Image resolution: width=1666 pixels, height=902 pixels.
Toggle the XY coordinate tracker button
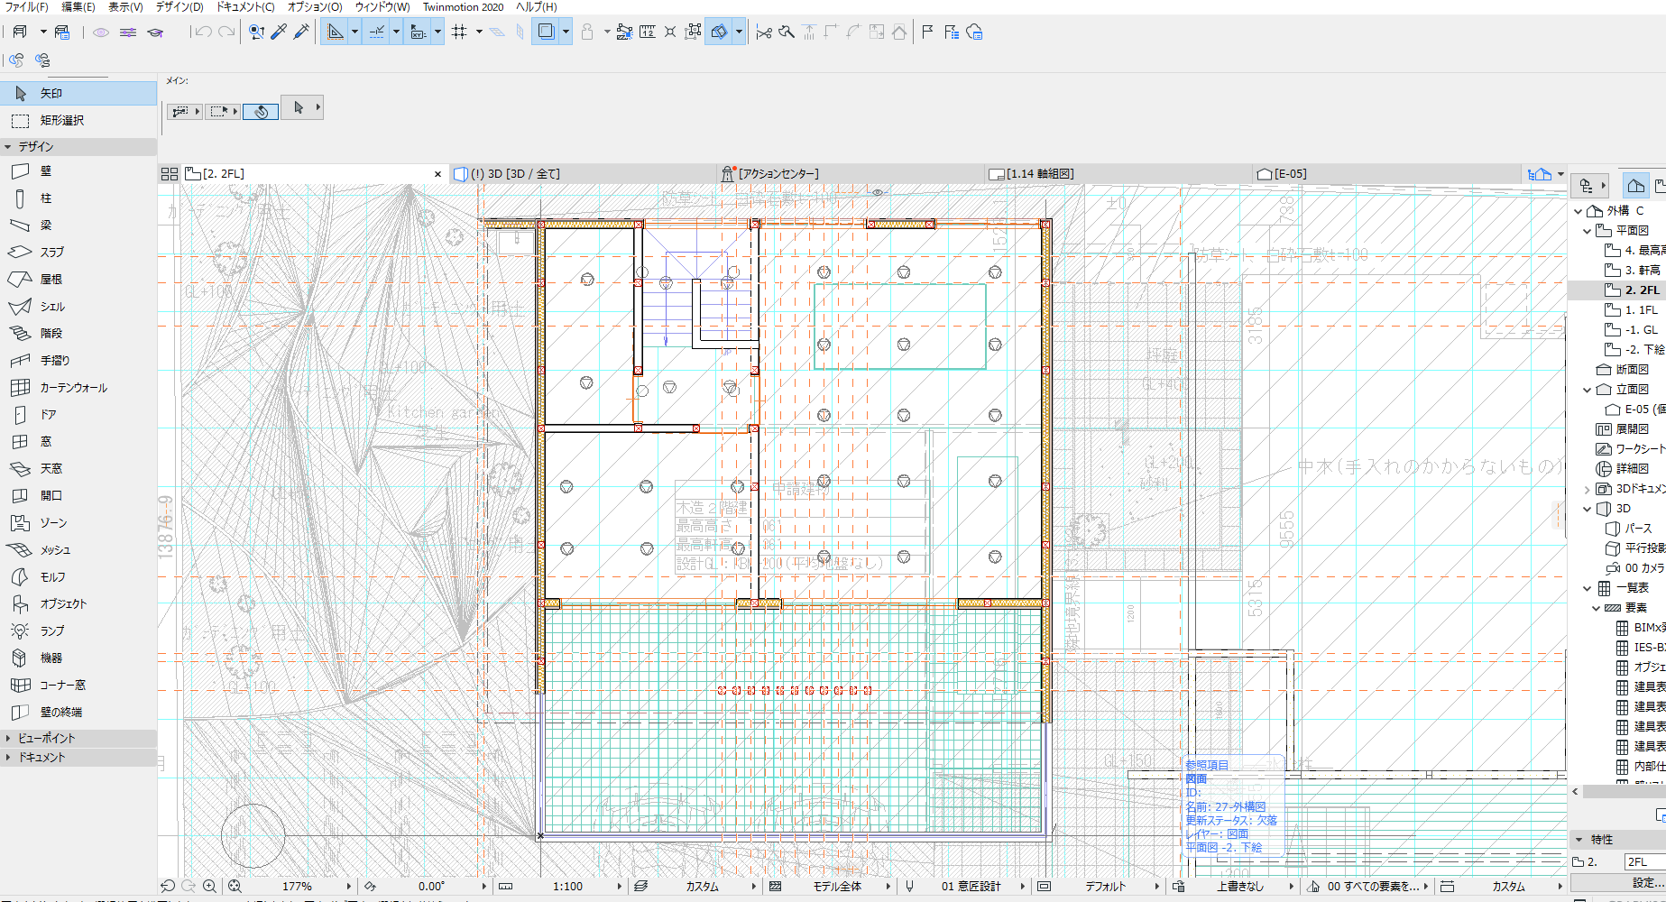coord(419,32)
